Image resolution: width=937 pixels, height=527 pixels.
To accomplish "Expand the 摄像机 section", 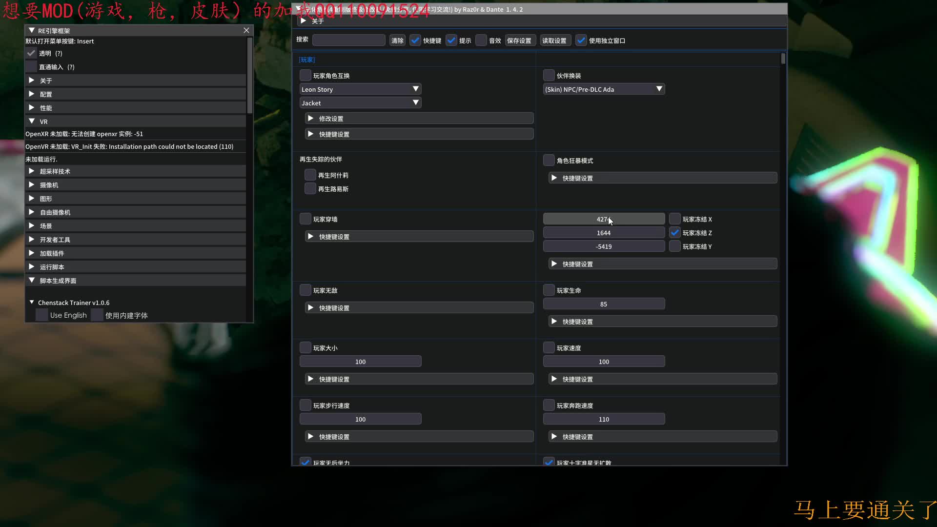I will click(x=32, y=184).
